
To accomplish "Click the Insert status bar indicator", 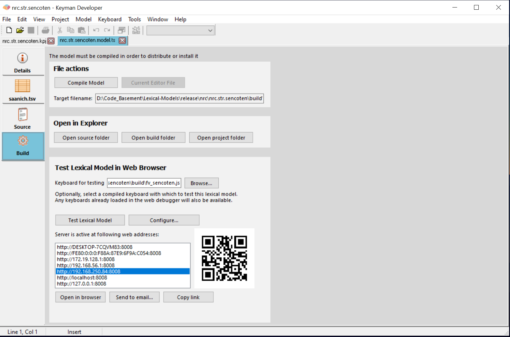I will (74, 332).
